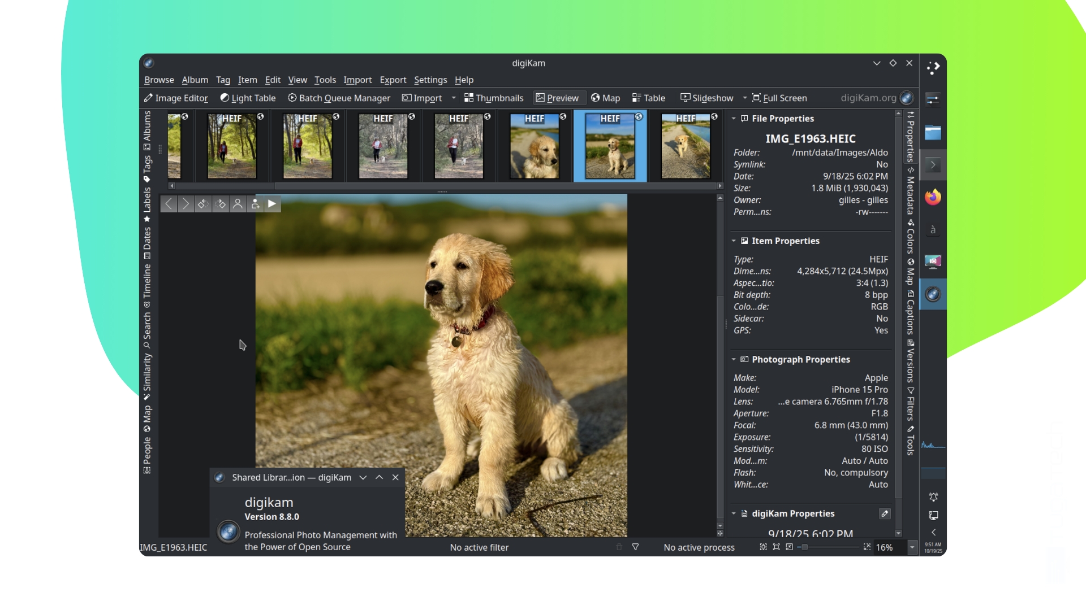Select the selected IMG_E1963 HEIF thumbnail
Viewport: 1086px width, 610px height.
tap(610, 146)
